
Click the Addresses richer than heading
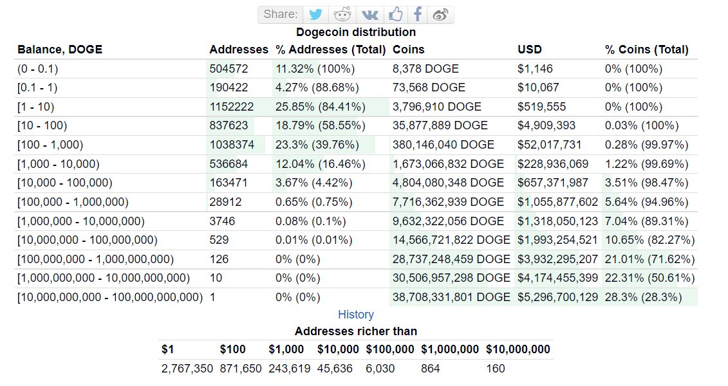pos(355,331)
